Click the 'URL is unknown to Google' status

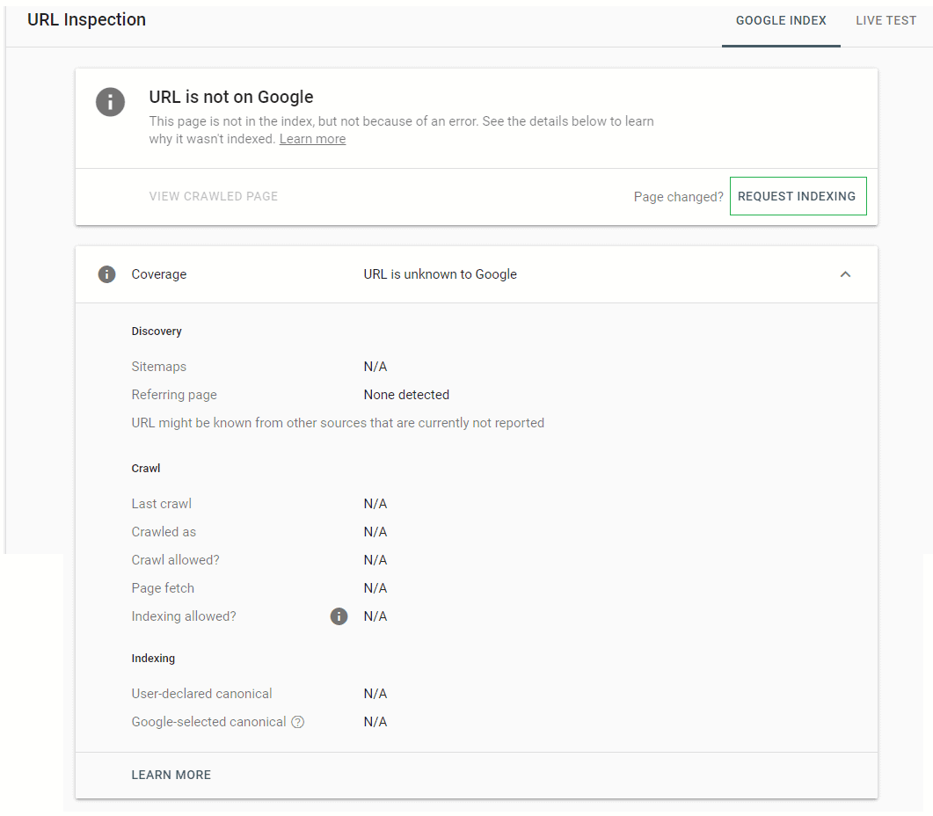tap(441, 274)
